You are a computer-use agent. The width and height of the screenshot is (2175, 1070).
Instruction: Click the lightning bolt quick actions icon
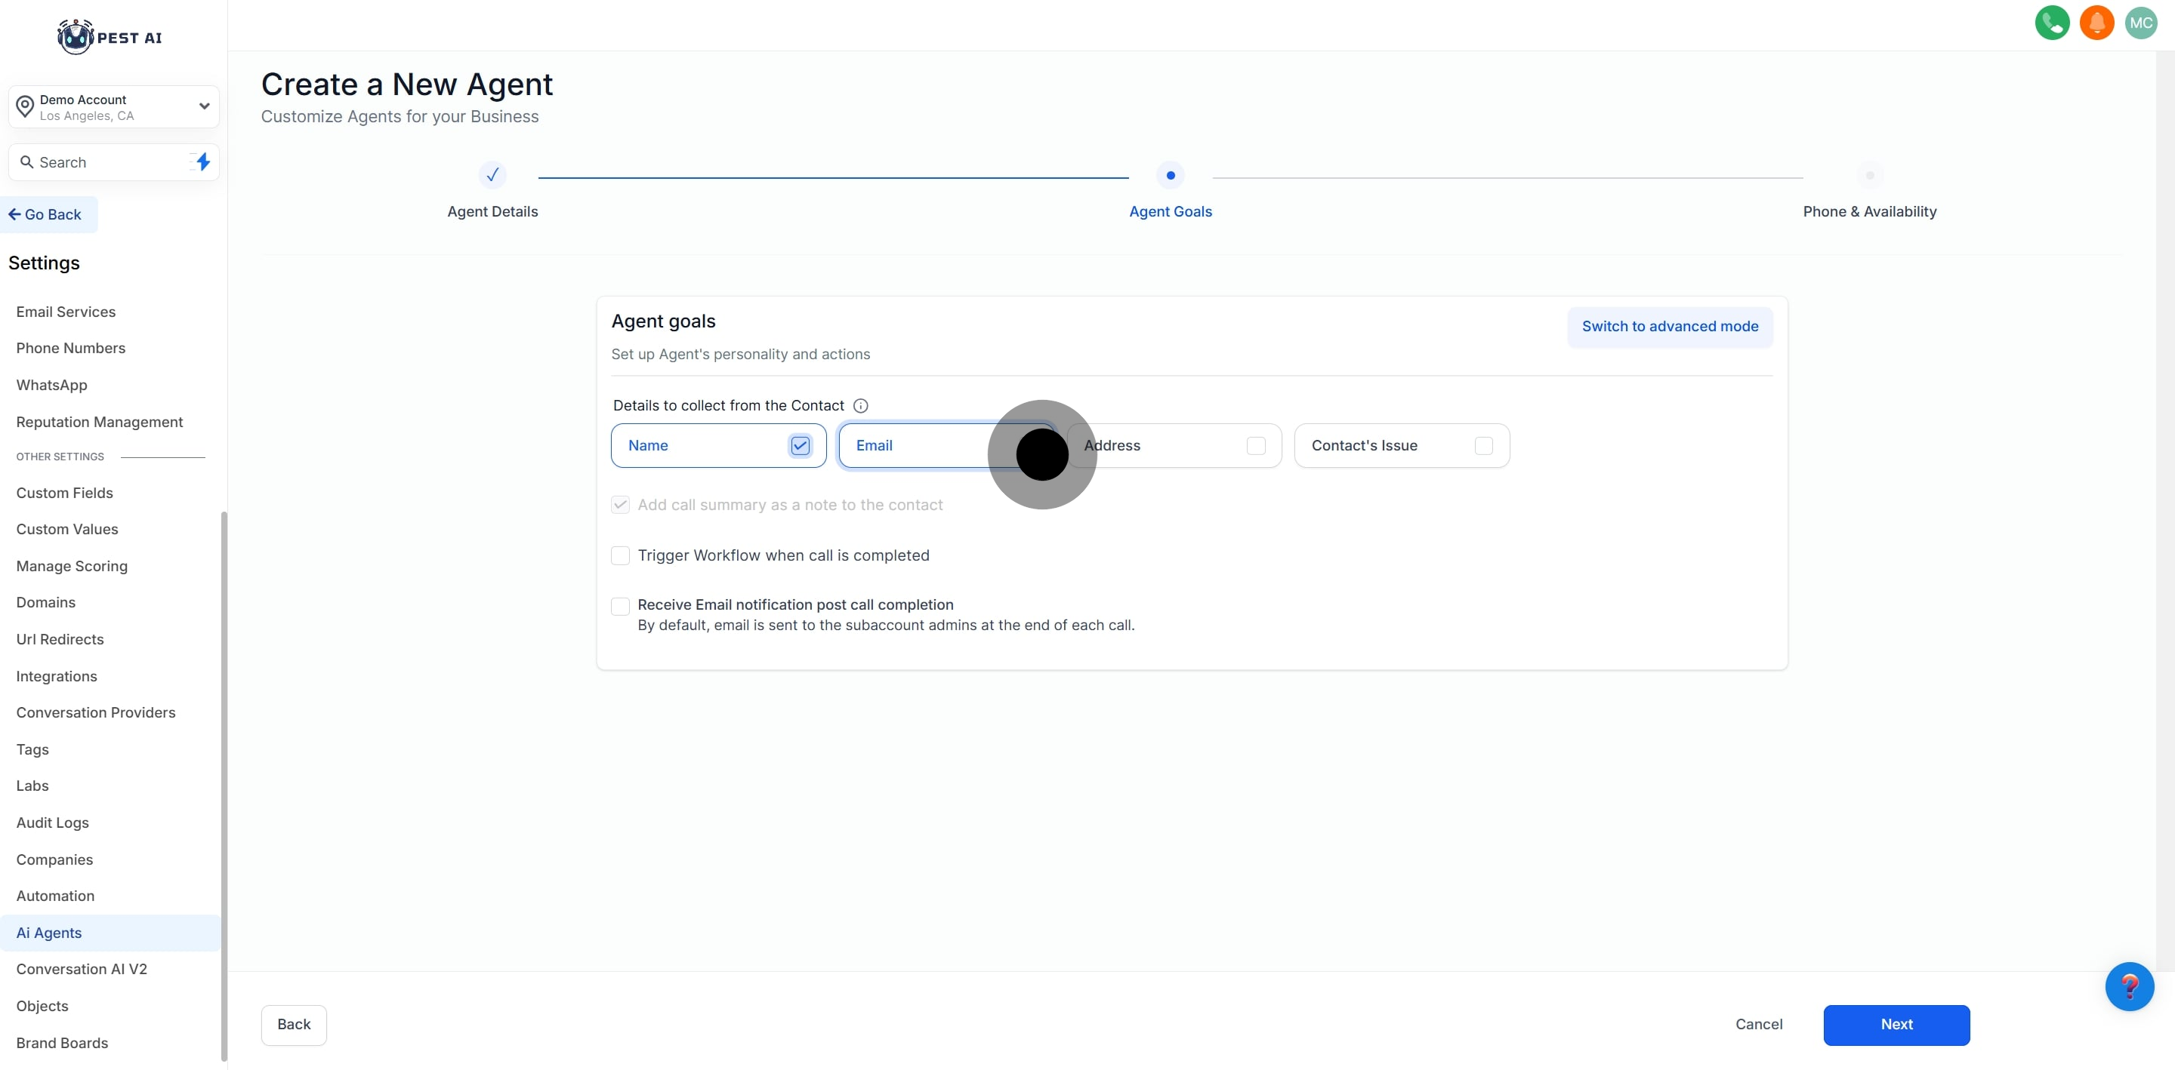coord(202,162)
